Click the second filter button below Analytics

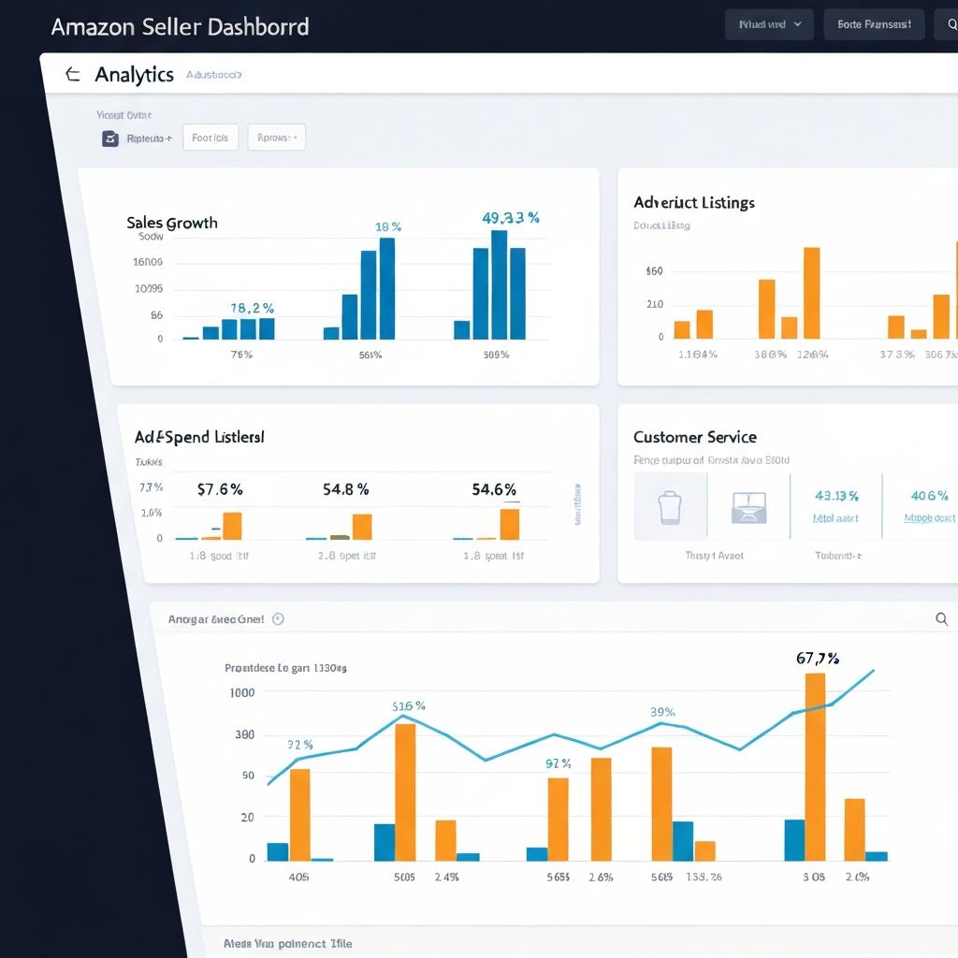[210, 138]
